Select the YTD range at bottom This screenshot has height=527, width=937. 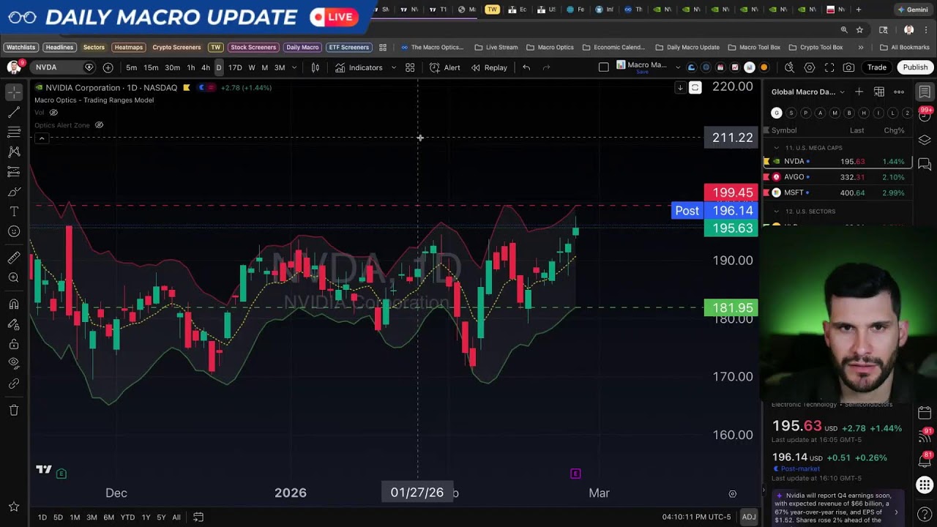click(127, 517)
